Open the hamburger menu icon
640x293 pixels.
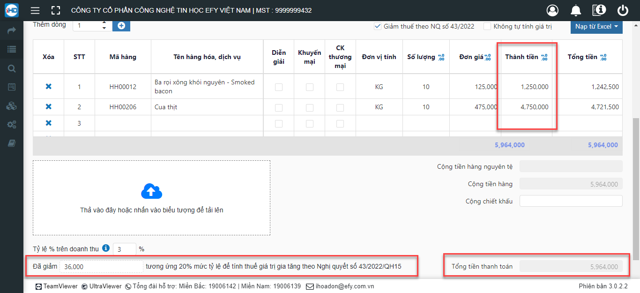(x=35, y=10)
